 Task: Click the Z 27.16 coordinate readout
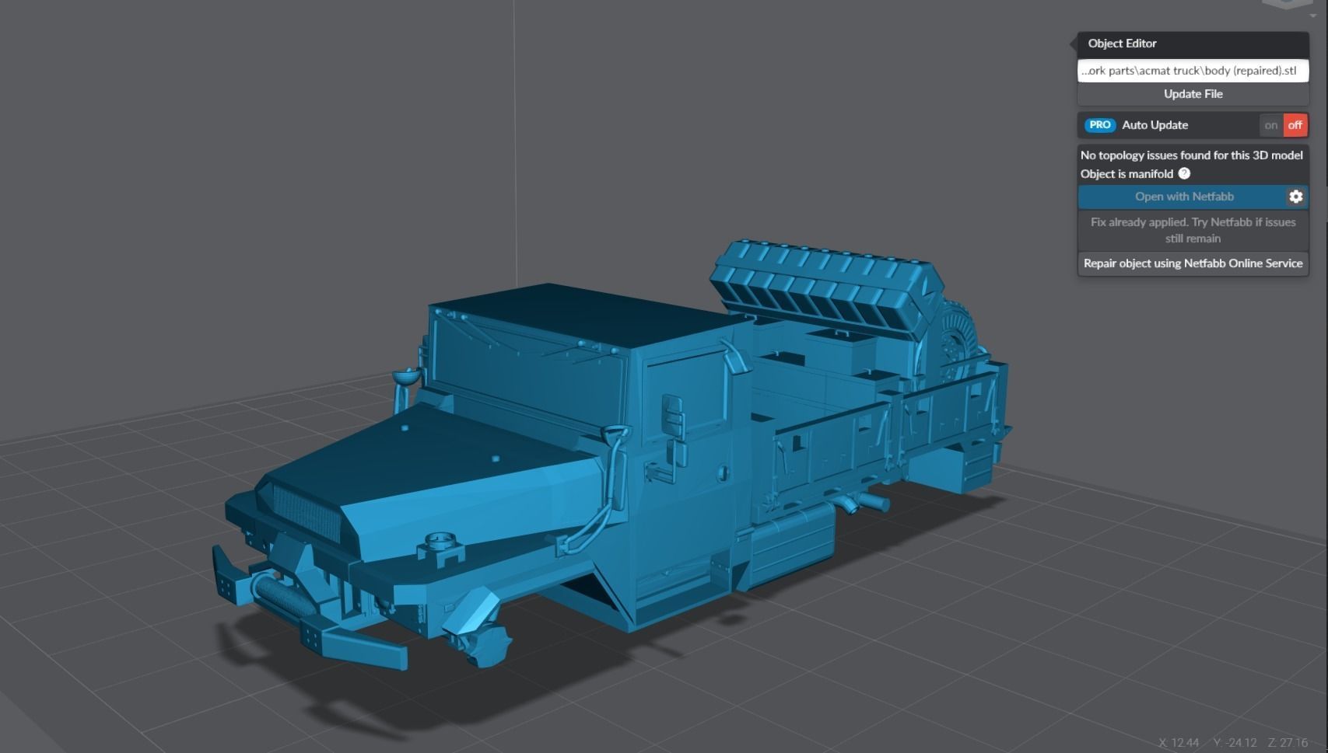pyautogui.click(x=1288, y=743)
